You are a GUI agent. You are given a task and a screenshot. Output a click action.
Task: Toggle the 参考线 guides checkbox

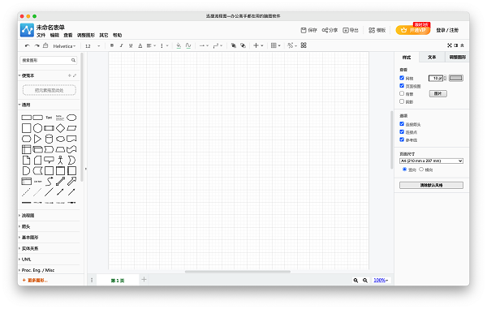tap(402, 139)
